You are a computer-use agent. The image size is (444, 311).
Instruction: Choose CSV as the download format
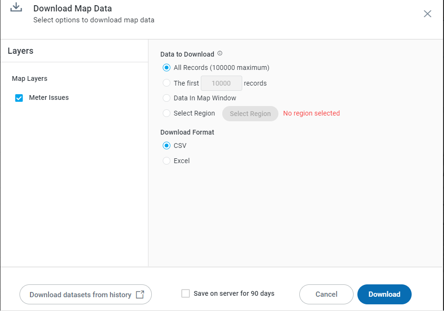click(167, 146)
